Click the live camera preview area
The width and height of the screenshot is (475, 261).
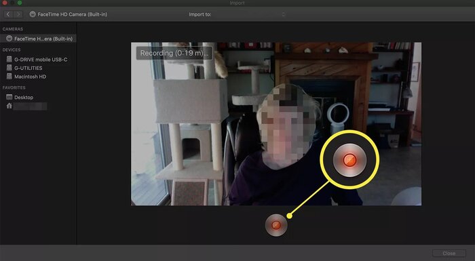(276, 124)
